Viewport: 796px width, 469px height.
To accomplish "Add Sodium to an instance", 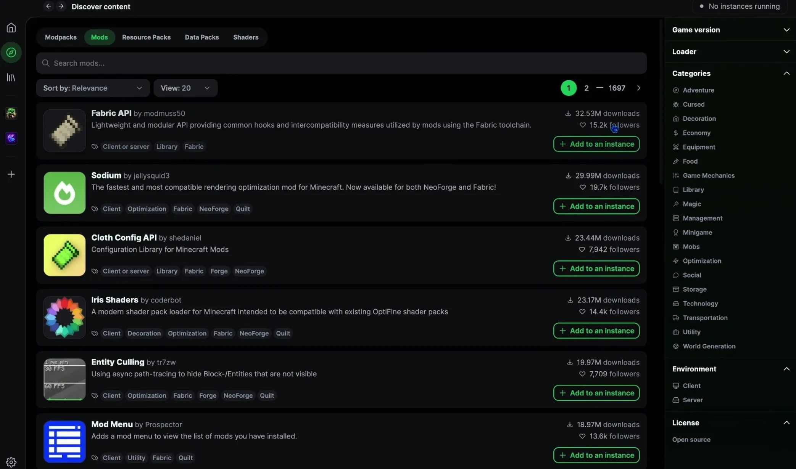I will (596, 206).
